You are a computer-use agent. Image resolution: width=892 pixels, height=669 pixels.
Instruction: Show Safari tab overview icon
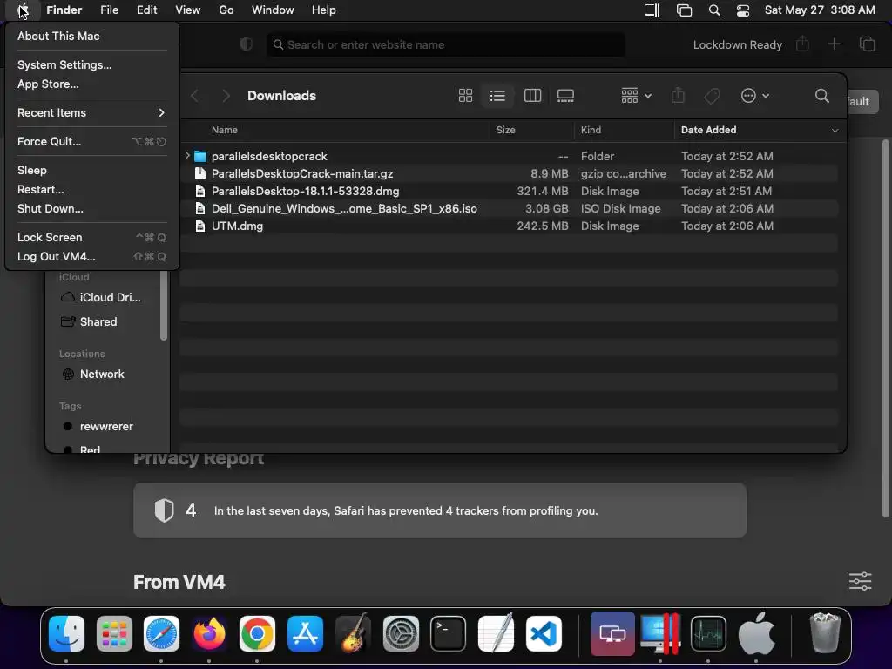point(867,44)
